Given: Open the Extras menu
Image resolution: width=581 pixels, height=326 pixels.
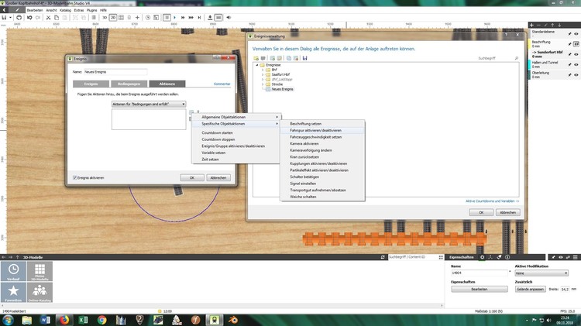Looking at the screenshot, I should 79,10.
